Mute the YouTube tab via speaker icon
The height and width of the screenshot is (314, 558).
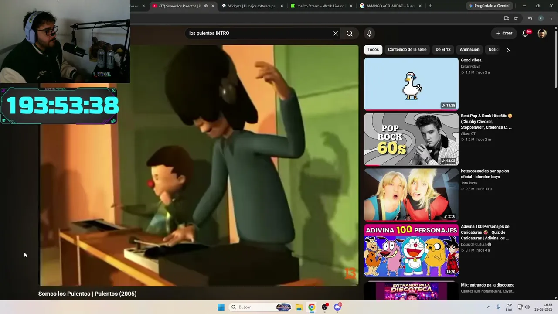pos(206,6)
